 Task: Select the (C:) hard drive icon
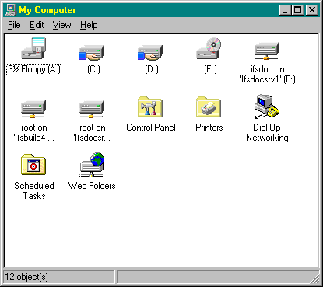[x=92, y=52]
